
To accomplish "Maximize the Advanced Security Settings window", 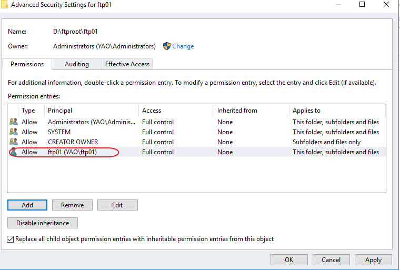I will coord(362,4).
